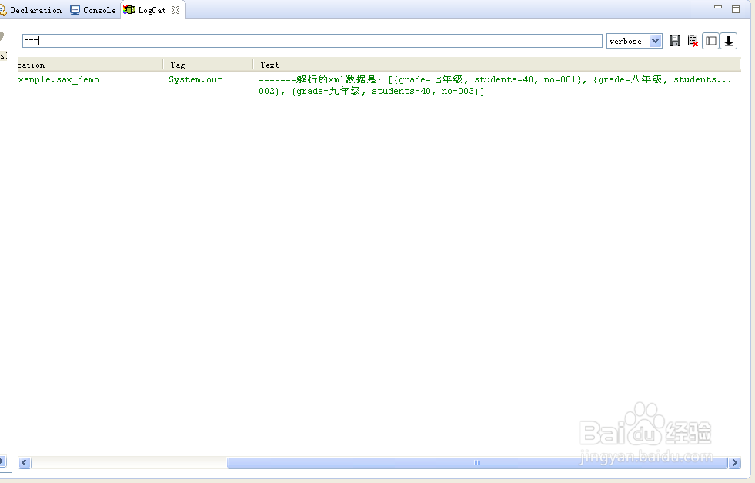This screenshot has width=755, height=483.
Task: Click the Console tab icon
Action: (75, 10)
